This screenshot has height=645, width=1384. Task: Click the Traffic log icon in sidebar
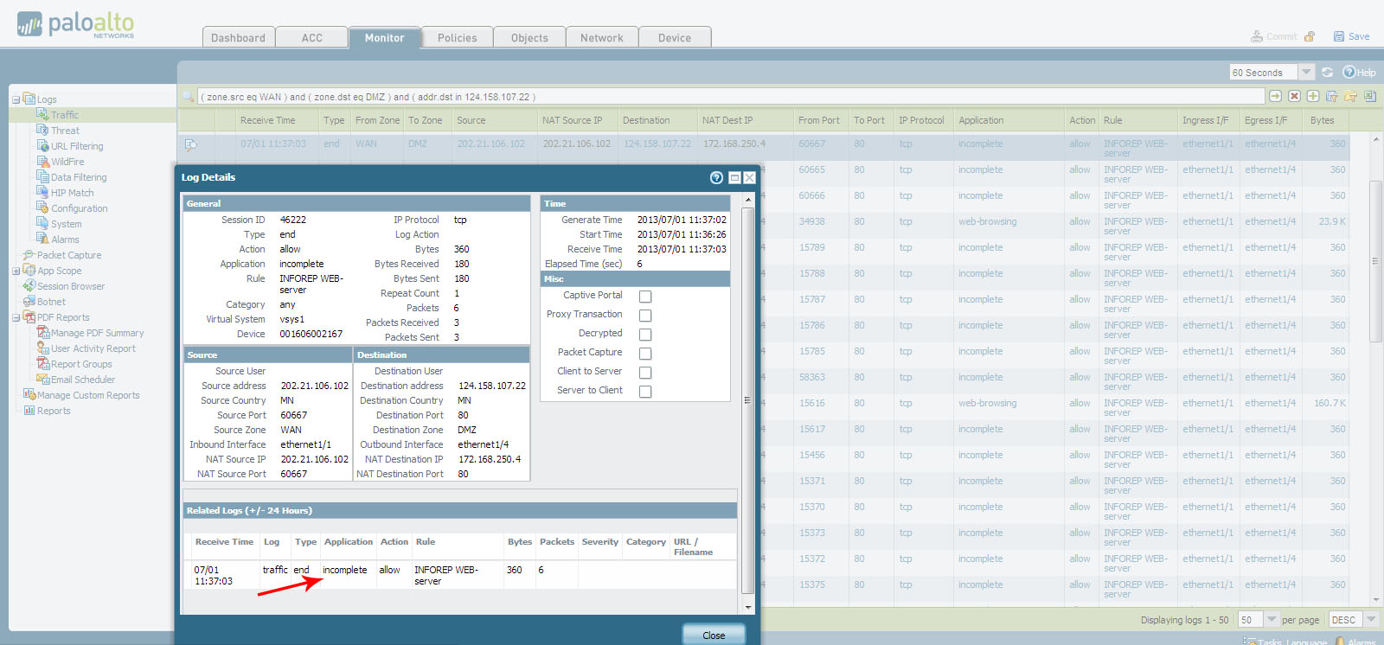(42, 114)
